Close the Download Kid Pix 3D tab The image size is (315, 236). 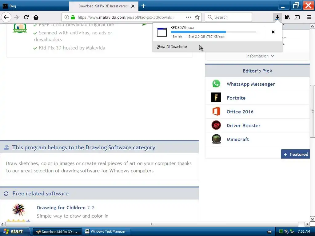tap(133, 6)
